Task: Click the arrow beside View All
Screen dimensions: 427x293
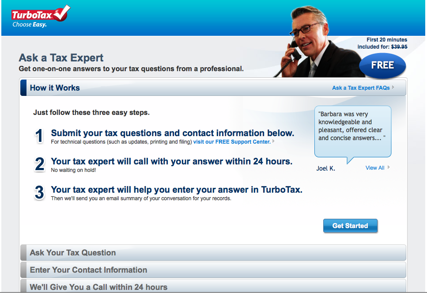Action: (389, 167)
